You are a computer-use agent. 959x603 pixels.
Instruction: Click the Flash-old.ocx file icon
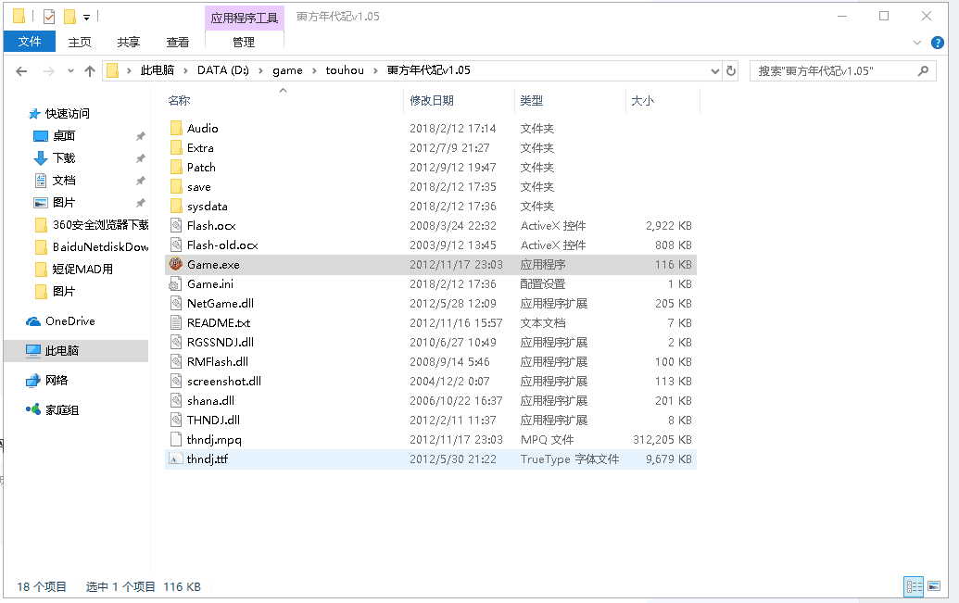[x=176, y=245]
